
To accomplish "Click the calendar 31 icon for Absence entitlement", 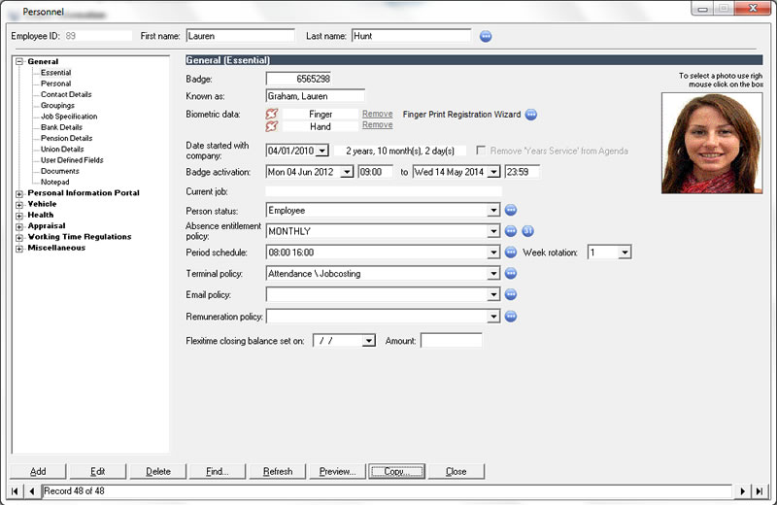I will coord(527,231).
